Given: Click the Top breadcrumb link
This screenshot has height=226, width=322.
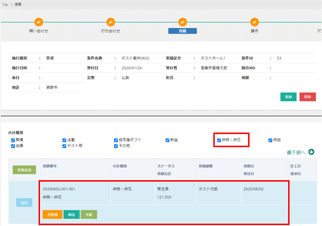Looking at the screenshot, I should 5,4.
